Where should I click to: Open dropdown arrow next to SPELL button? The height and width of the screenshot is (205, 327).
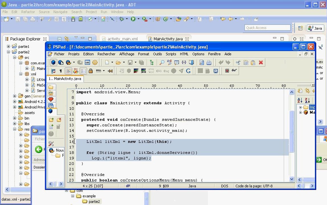tap(104, 71)
